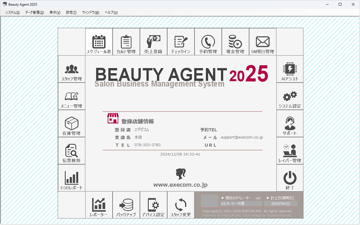Image resolution: width=360 pixels, height=225 pixels.
Task: Open the スケジュール表 calendar icon
Action: point(99,42)
